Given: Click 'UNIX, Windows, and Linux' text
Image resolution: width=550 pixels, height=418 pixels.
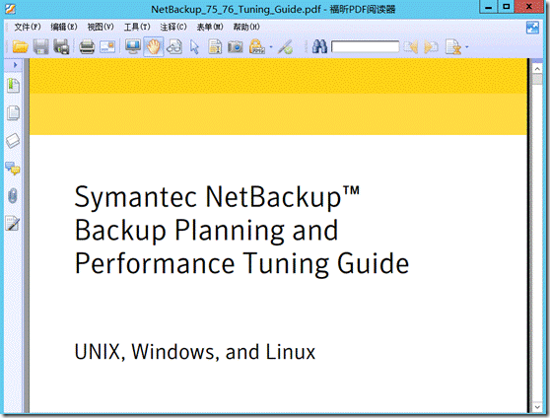Looking at the screenshot, I should (195, 352).
